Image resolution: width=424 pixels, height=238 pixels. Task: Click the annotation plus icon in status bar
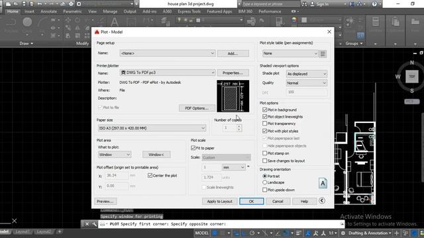pos(397,233)
